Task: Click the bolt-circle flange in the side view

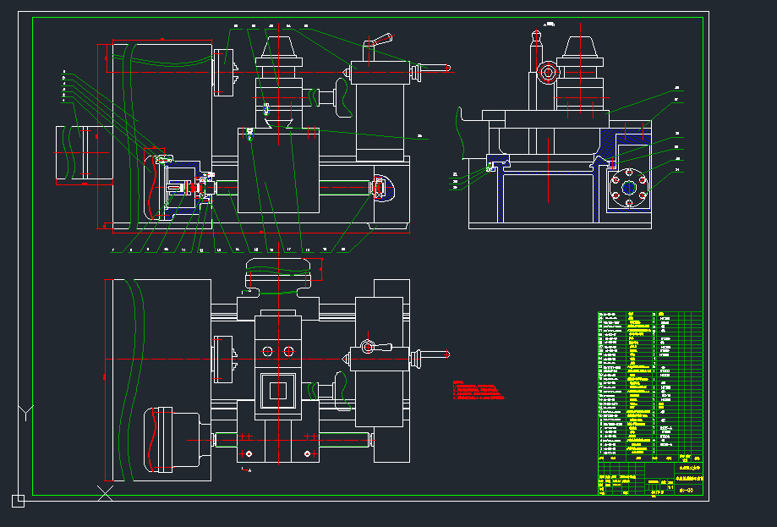Action: tap(630, 188)
